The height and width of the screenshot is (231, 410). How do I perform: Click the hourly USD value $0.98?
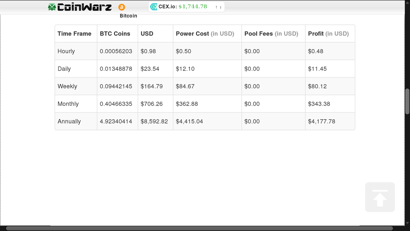pyautogui.click(x=148, y=51)
